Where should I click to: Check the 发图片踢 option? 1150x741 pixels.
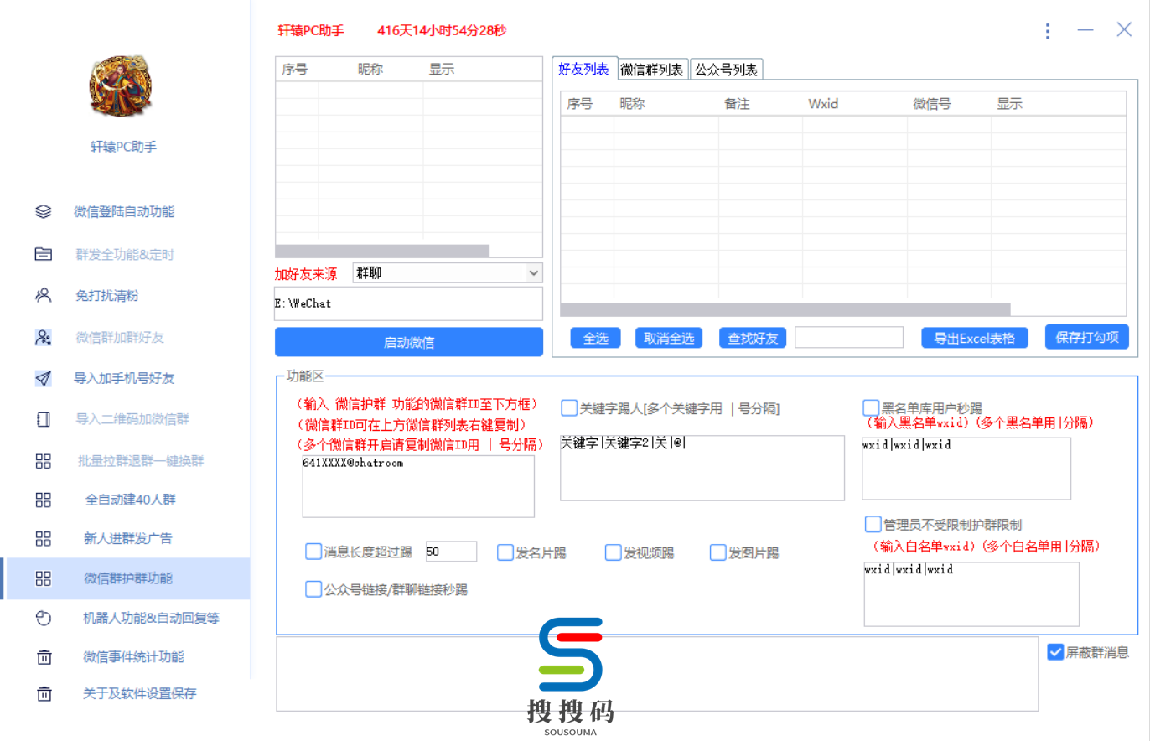[717, 552]
